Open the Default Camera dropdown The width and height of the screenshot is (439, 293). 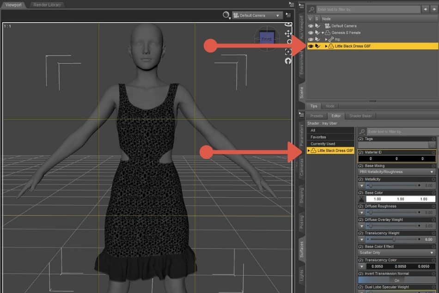coord(277,15)
